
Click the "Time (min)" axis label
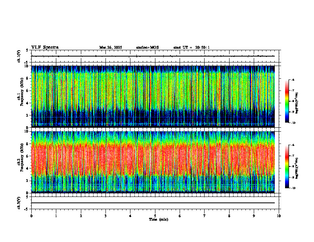(x=159, y=219)
